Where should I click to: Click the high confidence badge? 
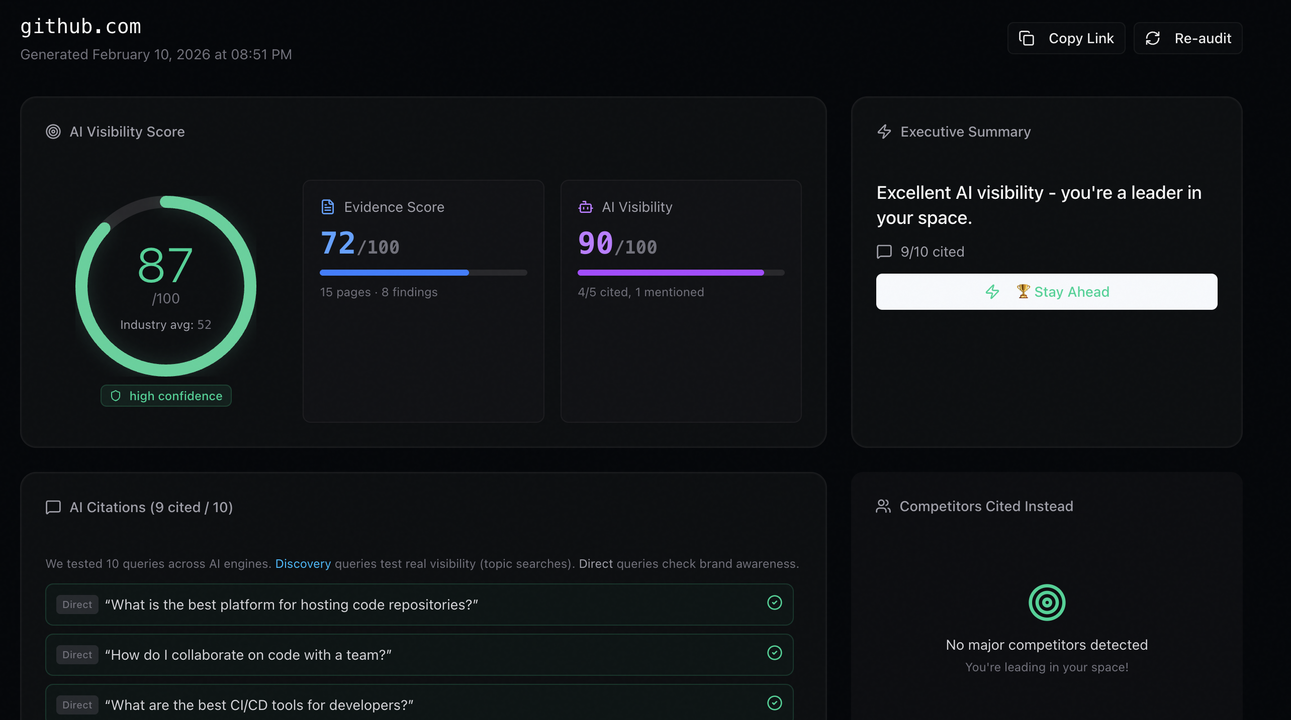[x=166, y=396]
